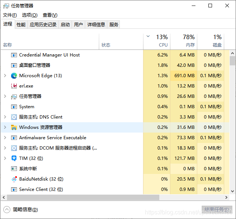Click the 42.0 MB memory value
Viewport: 236px width, 219px height.
point(186,65)
